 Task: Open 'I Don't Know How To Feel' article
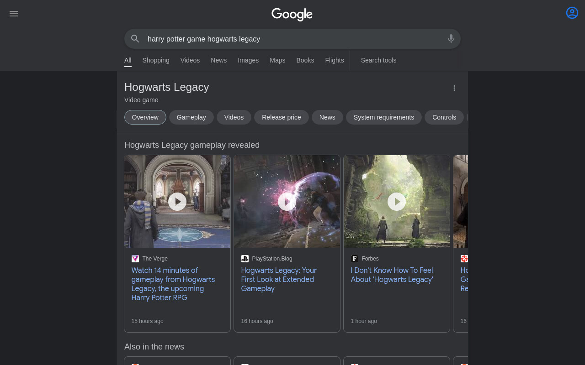point(392,275)
